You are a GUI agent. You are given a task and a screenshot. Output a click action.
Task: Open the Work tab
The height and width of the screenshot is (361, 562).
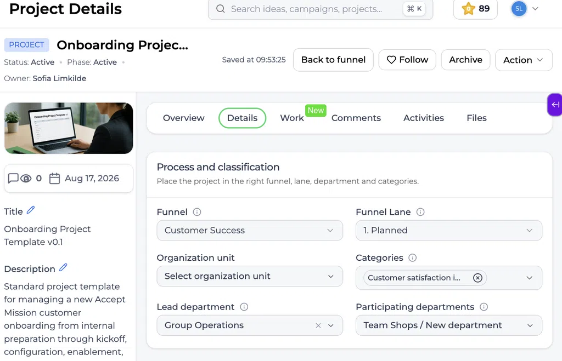(x=292, y=118)
